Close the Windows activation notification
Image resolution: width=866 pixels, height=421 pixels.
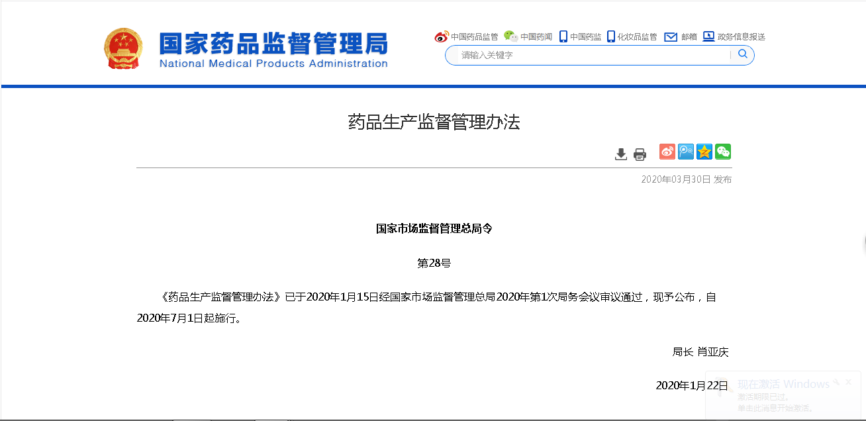pos(848,383)
